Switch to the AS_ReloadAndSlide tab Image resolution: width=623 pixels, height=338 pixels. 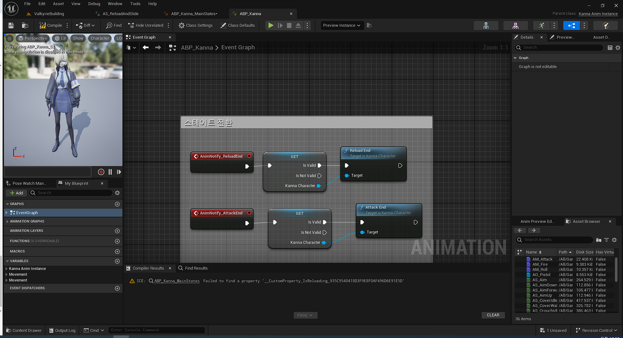120,14
